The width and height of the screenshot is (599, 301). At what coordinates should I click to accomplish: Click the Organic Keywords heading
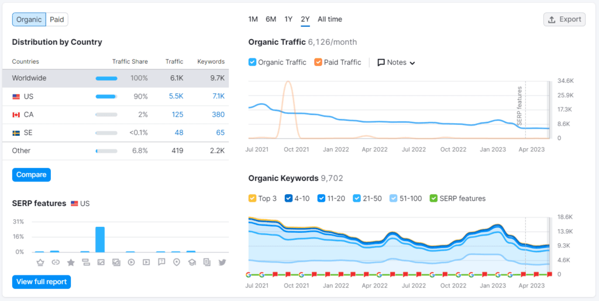coord(284,178)
